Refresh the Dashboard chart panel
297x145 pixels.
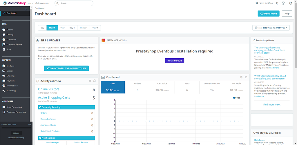click(x=246, y=77)
